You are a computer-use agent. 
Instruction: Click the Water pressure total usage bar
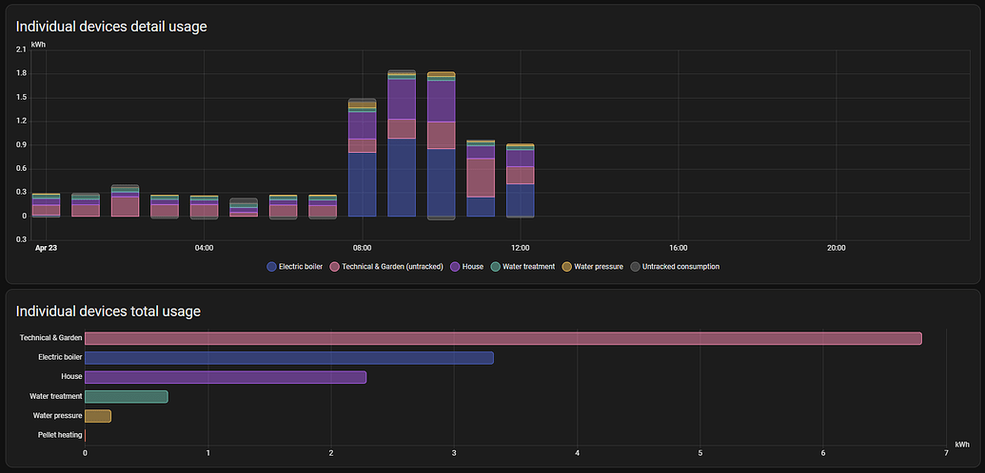tap(97, 416)
